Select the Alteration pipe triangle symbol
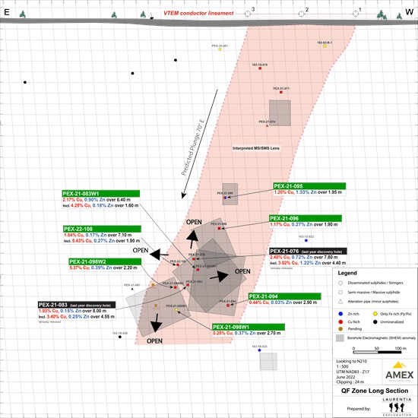Image resolution: width=418 pixels, height=418 pixels. click(x=340, y=302)
